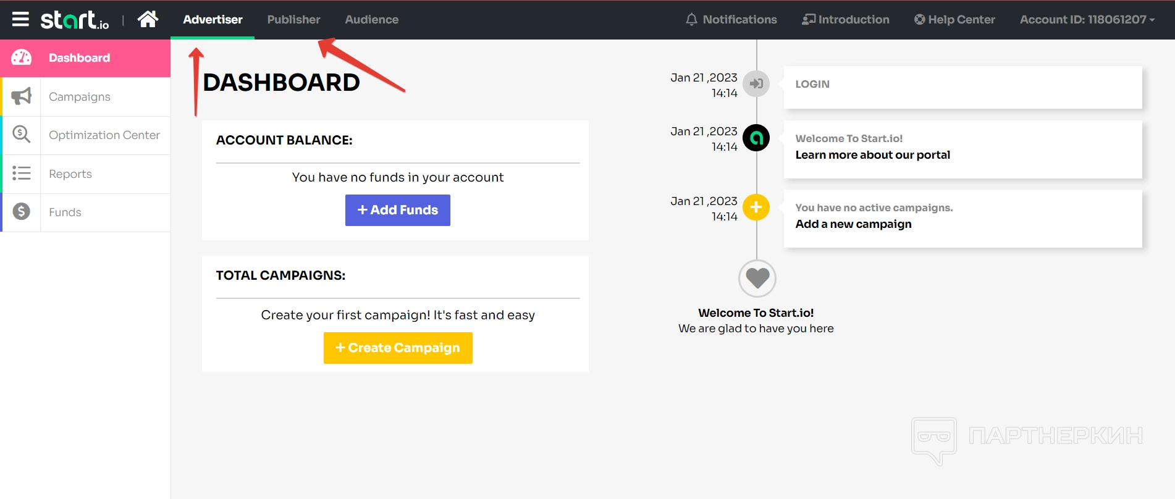Open the Help Center link
The image size is (1175, 499).
954,20
